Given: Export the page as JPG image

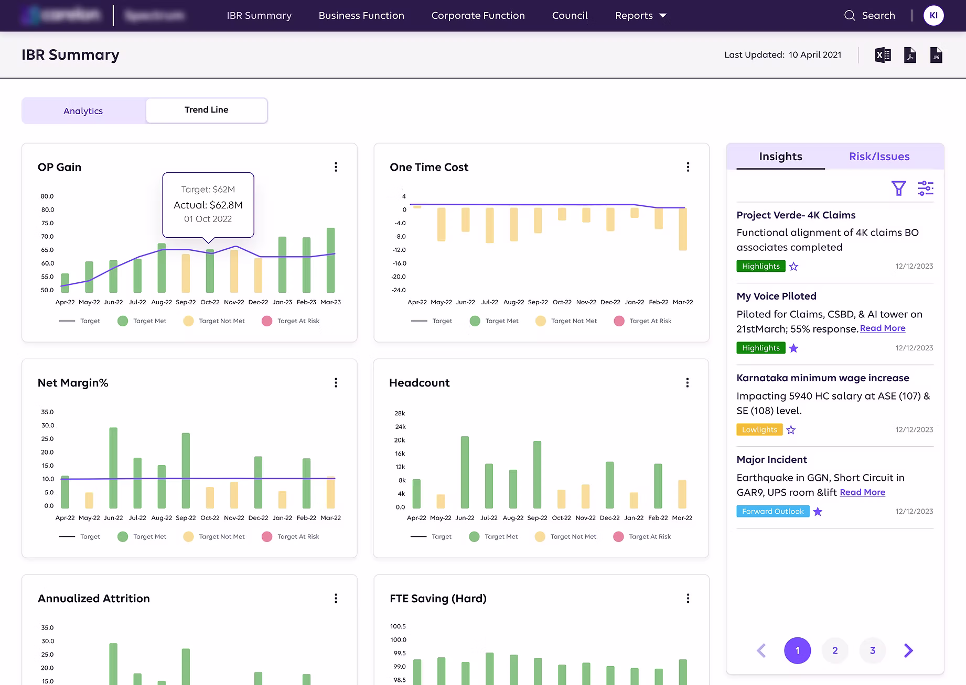Looking at the screenshot, I should click(x=936, y=55).
